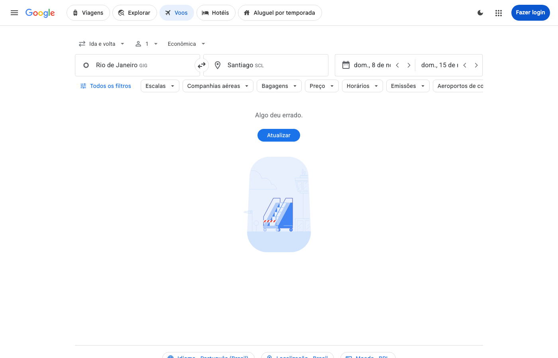Open the main hamburger menu
The width and height of the screenshot is (558, 358).
click(14, 13)
